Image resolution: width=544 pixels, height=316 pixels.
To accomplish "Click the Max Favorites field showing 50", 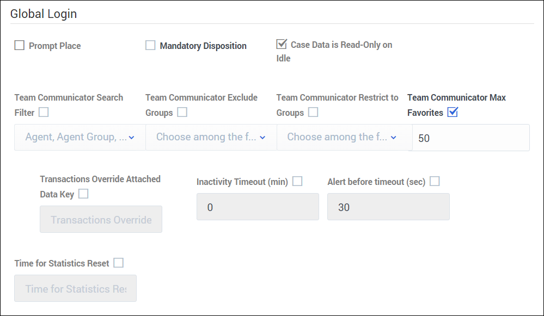I will tap(470, 138).
